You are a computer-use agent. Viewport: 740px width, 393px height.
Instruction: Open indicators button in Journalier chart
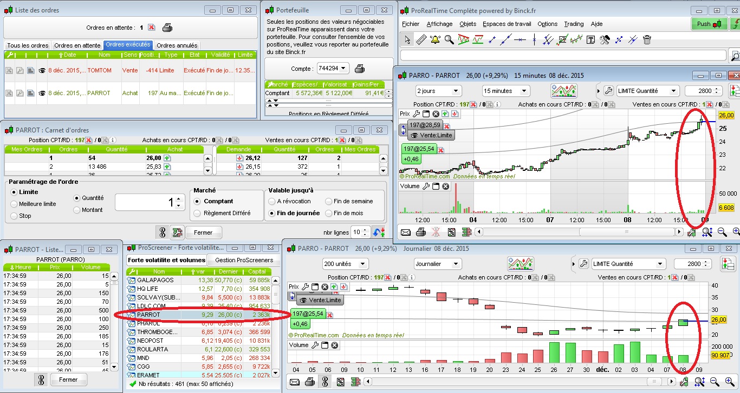click(520, 264)
